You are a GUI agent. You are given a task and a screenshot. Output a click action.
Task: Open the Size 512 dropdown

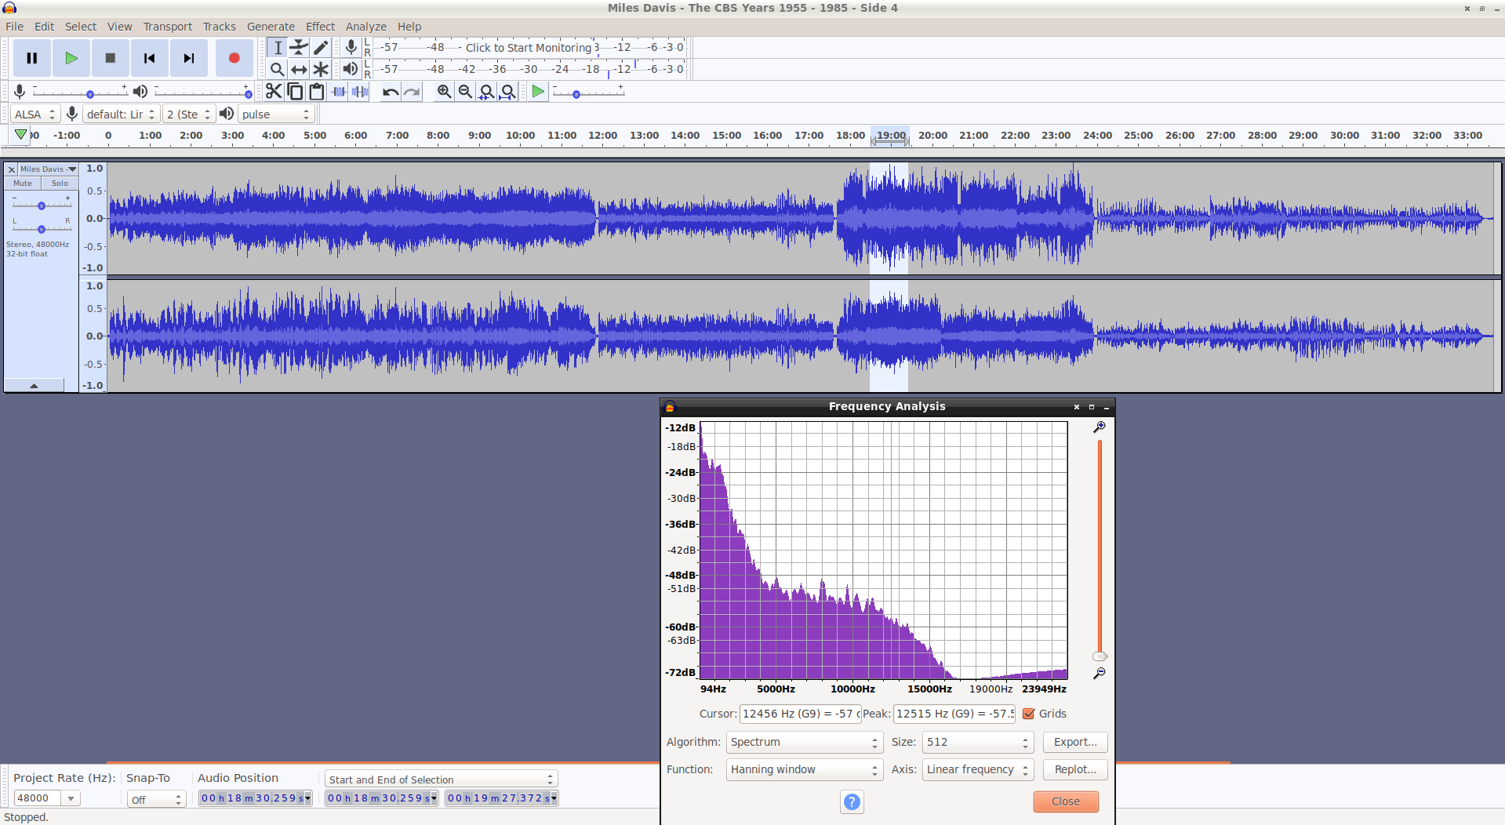point(978,742)
